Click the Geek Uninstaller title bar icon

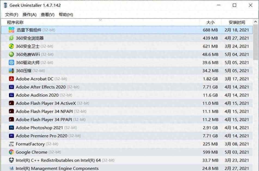(x=5, y=5)
